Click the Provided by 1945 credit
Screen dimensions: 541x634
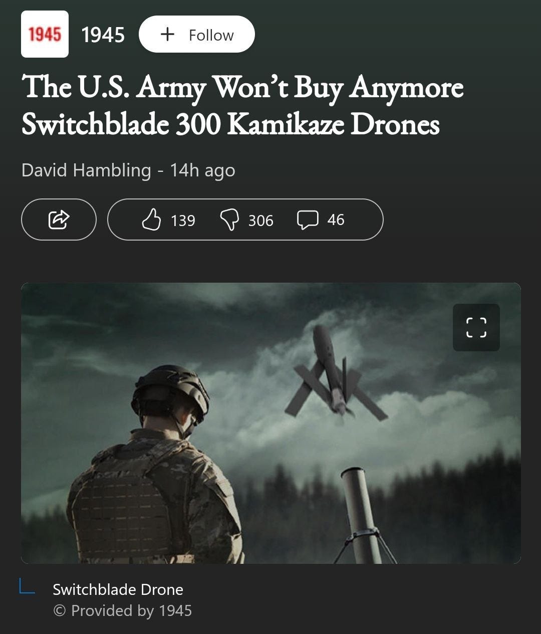[122, 610]
